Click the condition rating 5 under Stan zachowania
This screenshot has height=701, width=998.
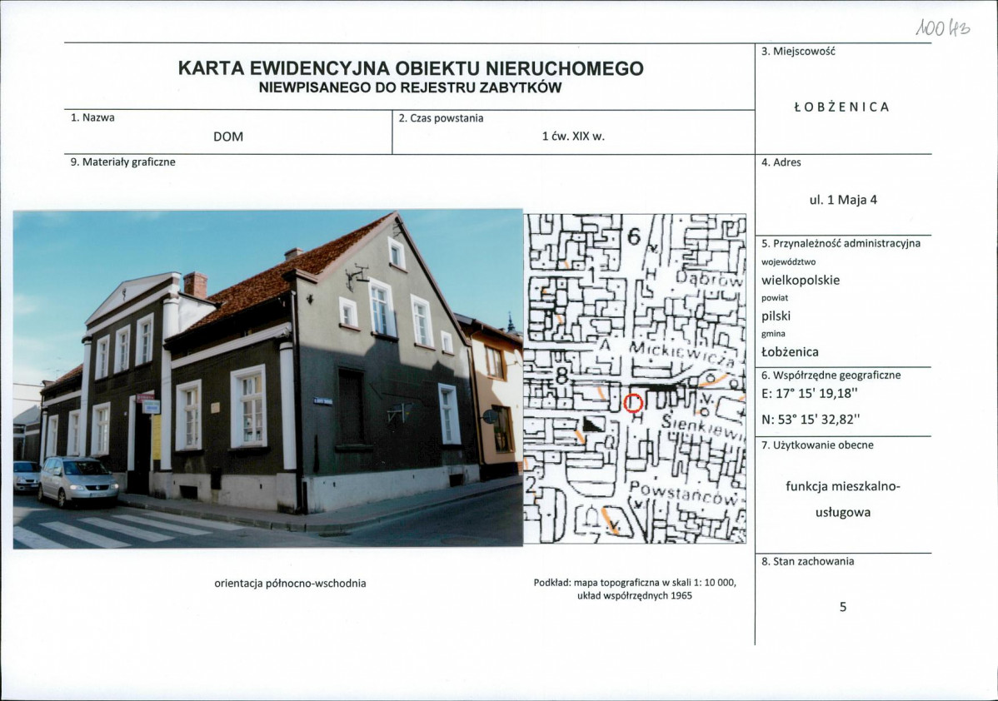[843, 607]
